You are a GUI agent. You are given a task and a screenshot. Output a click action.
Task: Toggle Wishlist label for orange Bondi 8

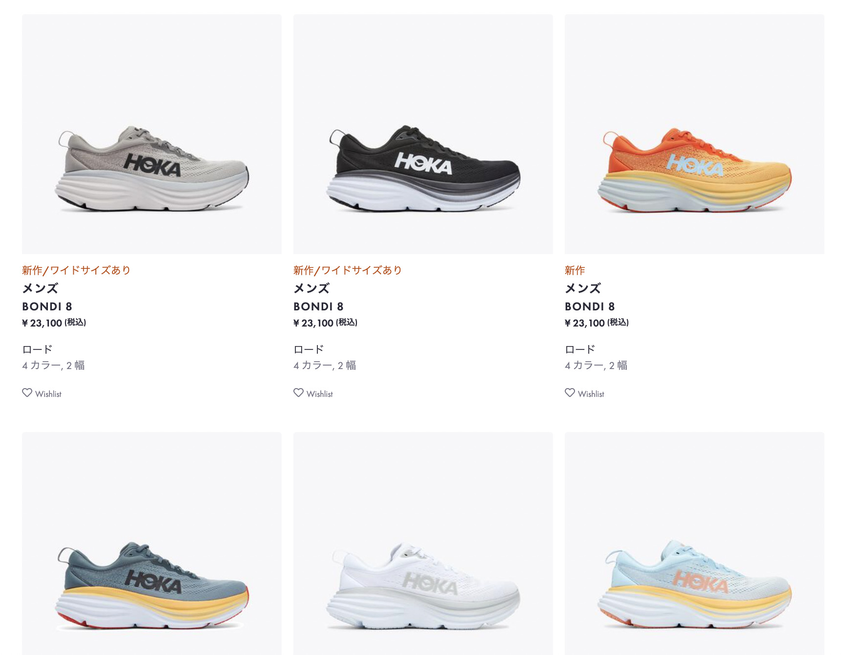pos(591,394)
